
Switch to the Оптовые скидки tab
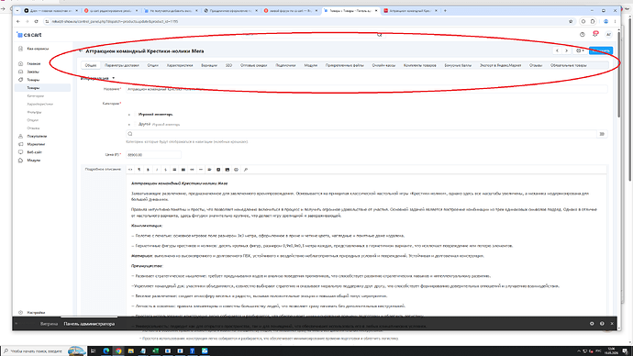[x=253, y=65]
